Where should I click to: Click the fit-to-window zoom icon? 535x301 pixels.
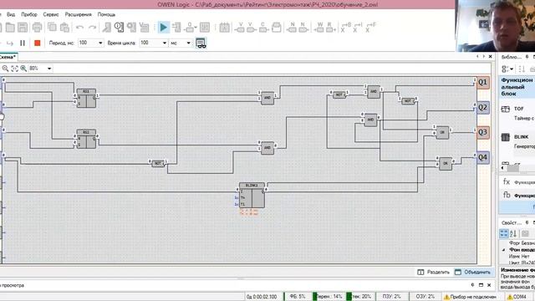click(x=14, y=69)
